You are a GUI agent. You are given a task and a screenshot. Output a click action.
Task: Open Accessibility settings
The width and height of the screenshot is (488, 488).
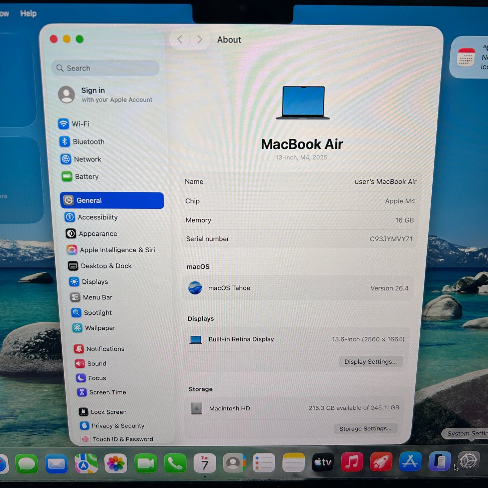(x=98, y=217)
